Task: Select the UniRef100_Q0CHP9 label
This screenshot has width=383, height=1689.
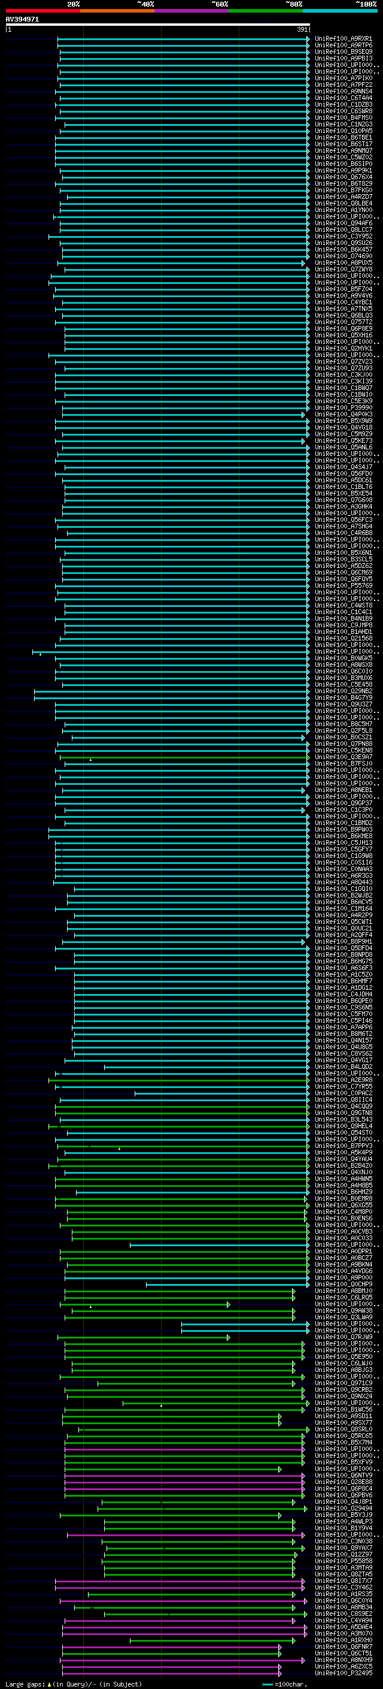Action: tap(344, 1285)
